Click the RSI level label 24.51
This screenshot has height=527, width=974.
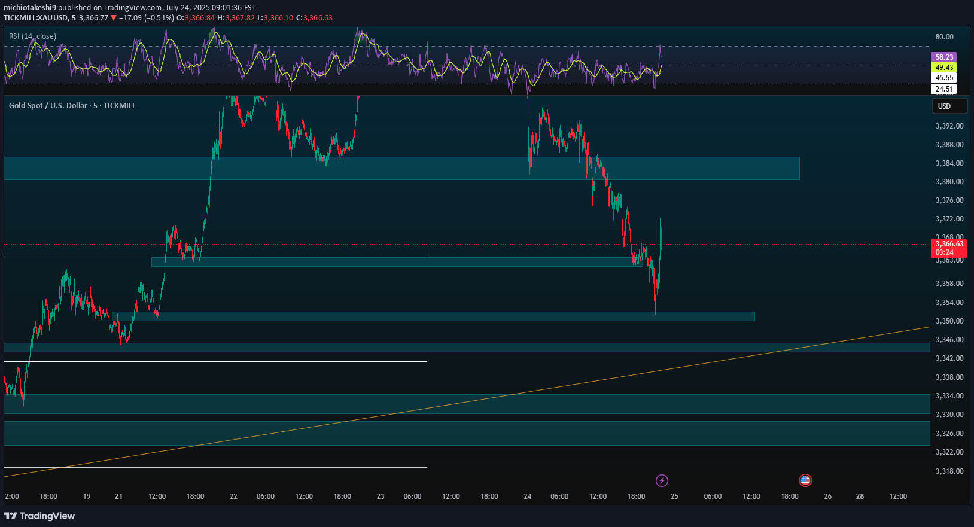pos(944,89)
